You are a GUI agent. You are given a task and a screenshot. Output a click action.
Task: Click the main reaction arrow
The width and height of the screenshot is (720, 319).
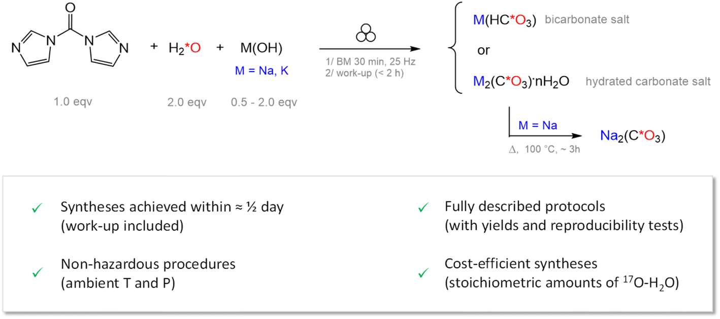point(370,49)
